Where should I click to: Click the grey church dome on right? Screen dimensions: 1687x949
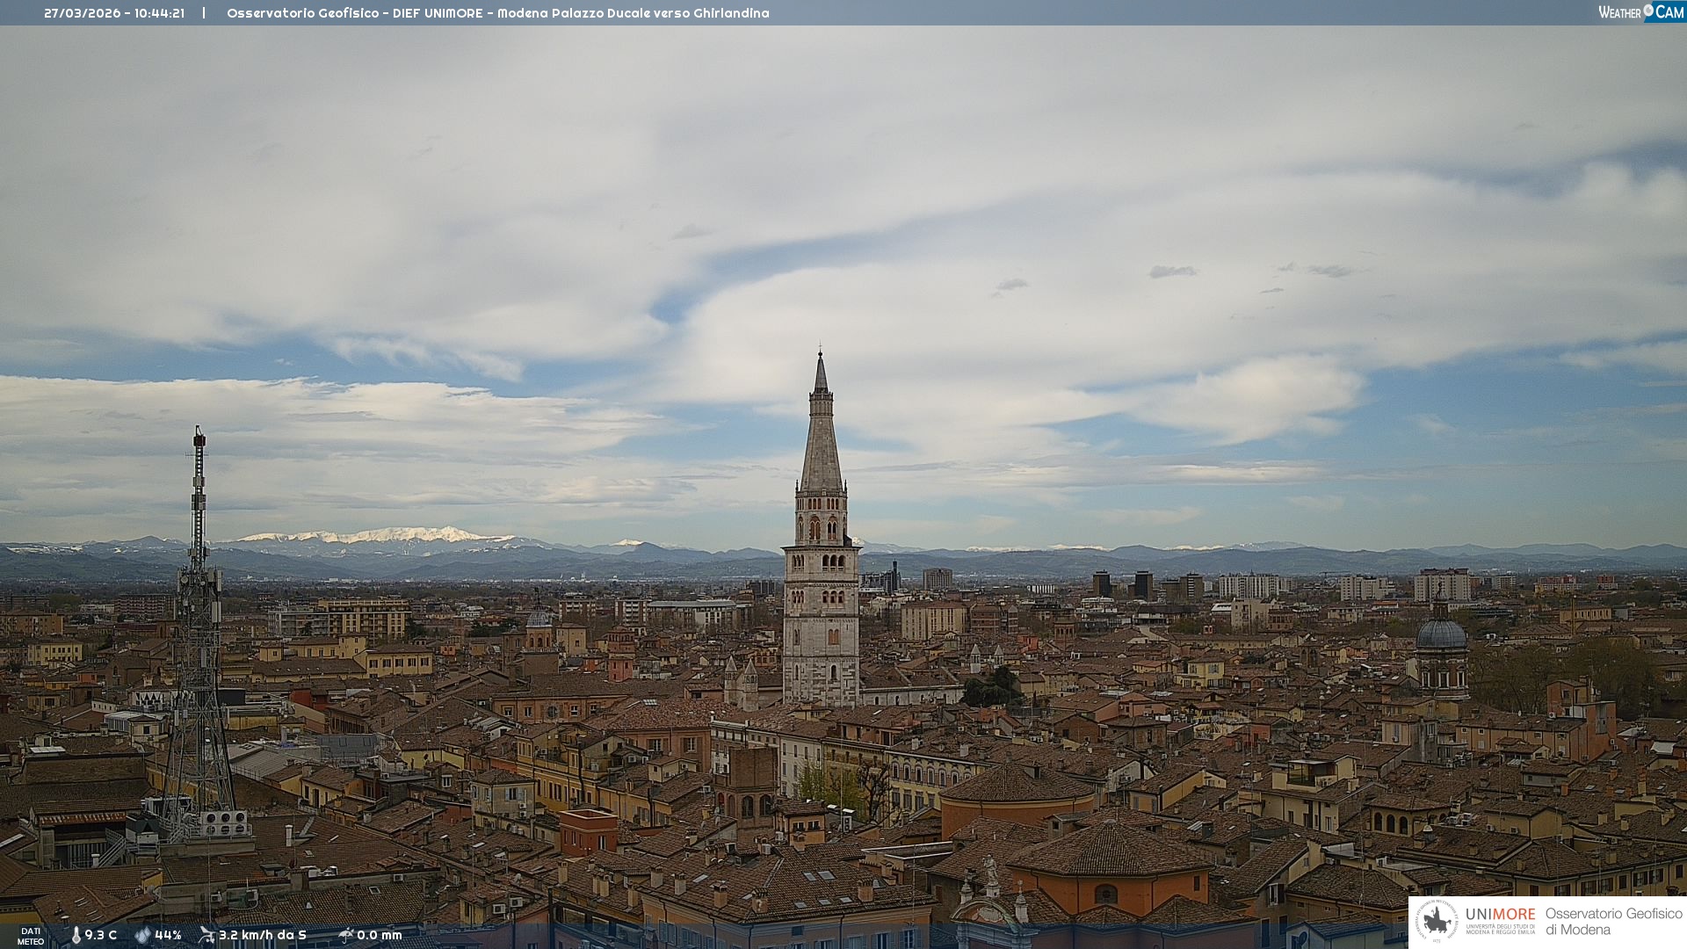(1441, 634)
